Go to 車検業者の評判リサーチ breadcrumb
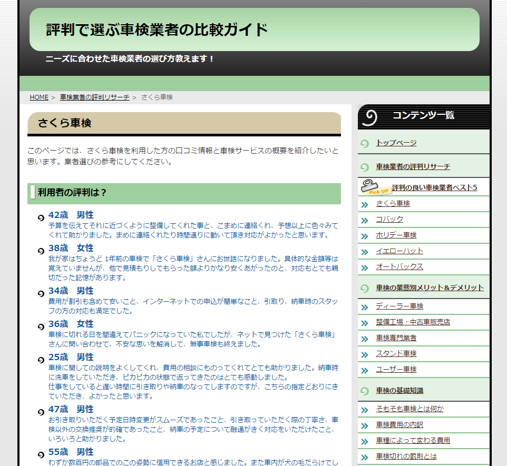The width and height of the screenshot is (507, 466). (x=94, y=97)
